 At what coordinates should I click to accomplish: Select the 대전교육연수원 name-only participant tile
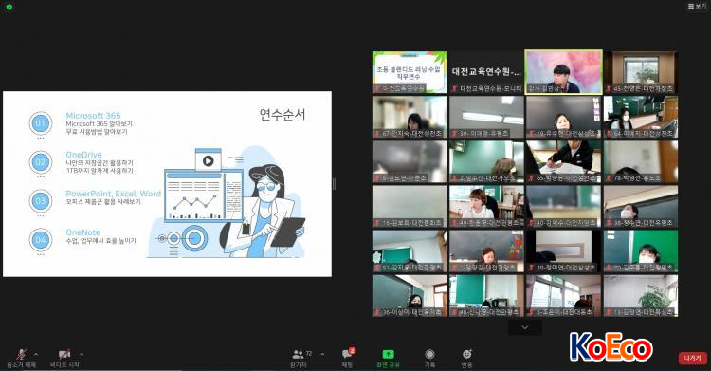(486, 72)
